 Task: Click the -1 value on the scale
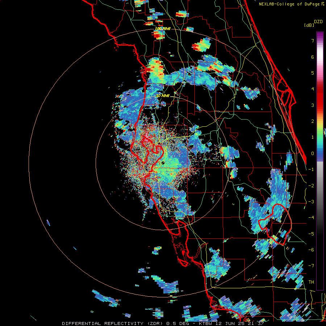tap(311, 170)
